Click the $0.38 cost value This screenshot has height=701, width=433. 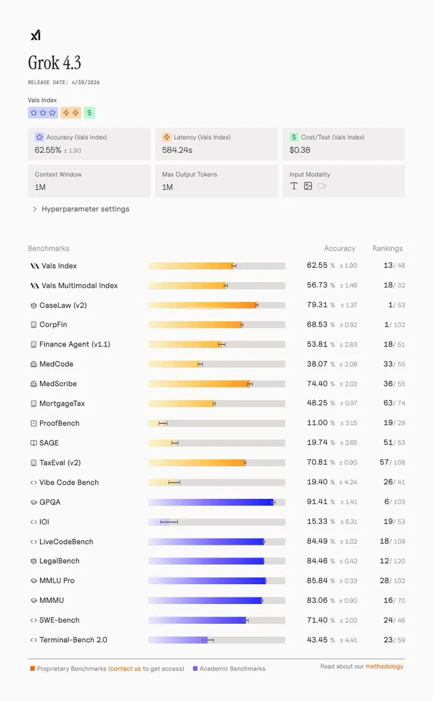[300, 150]
